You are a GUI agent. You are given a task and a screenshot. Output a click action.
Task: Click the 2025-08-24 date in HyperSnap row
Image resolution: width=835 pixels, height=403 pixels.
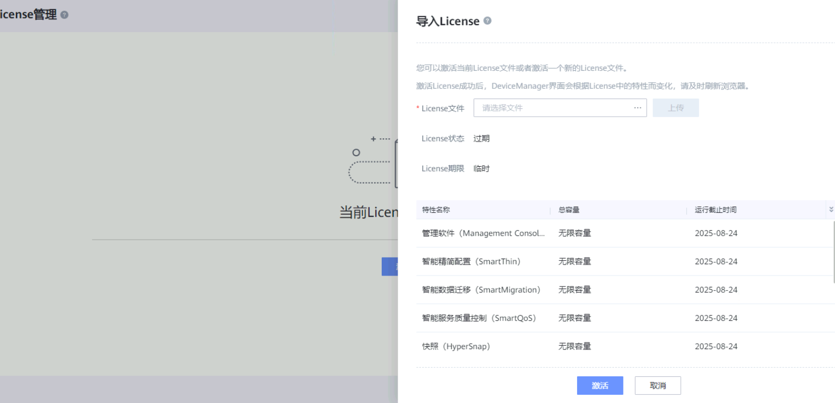(716, 346)
